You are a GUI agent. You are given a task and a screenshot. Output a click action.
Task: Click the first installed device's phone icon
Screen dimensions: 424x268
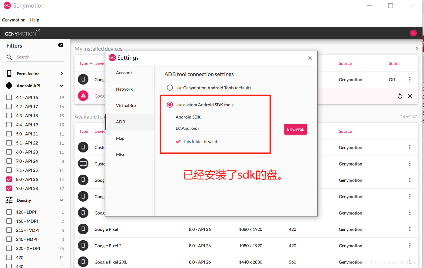83,79
